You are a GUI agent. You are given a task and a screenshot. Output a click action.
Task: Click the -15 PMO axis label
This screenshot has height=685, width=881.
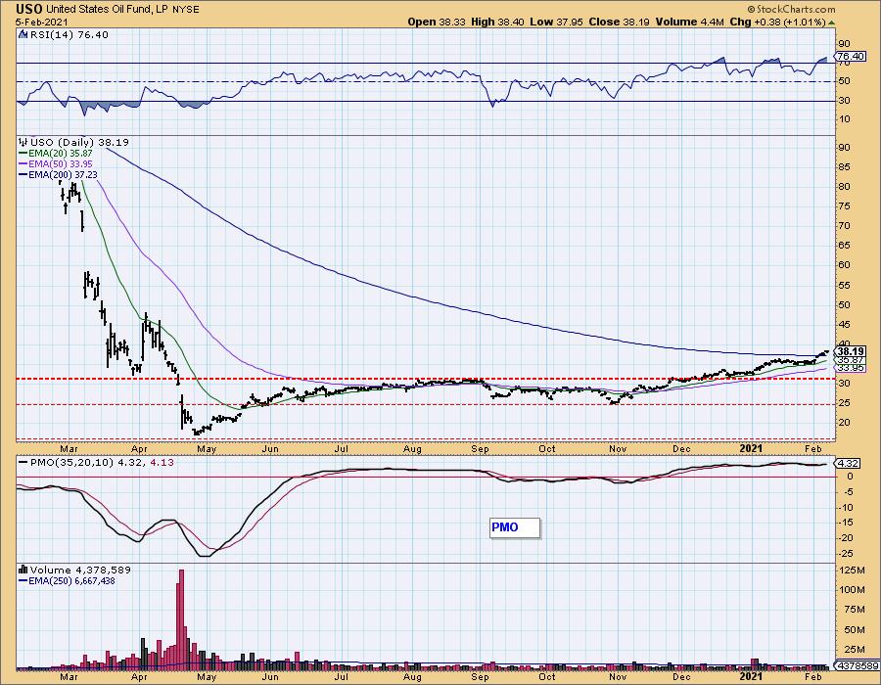click(x=848, y=523)
